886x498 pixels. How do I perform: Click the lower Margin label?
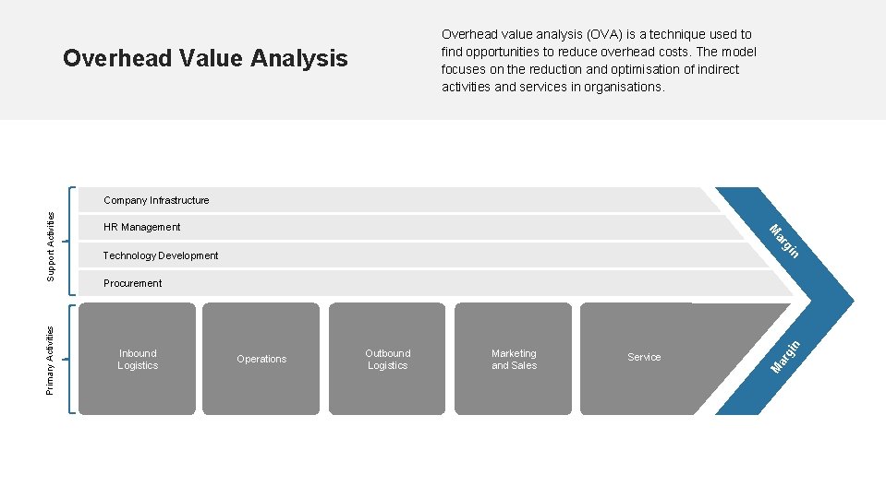coord(785,357)
